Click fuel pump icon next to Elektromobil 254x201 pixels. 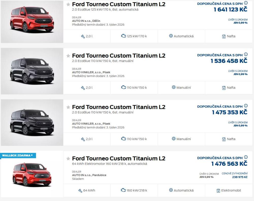tap(218, 191)
